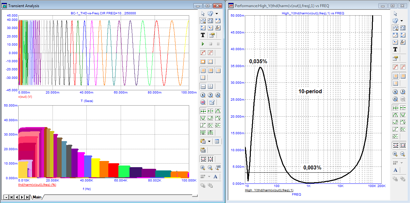410x203 pixels.
Task: Click the black T text tool in Transient Analysis
Action: (x=203, y=35)
